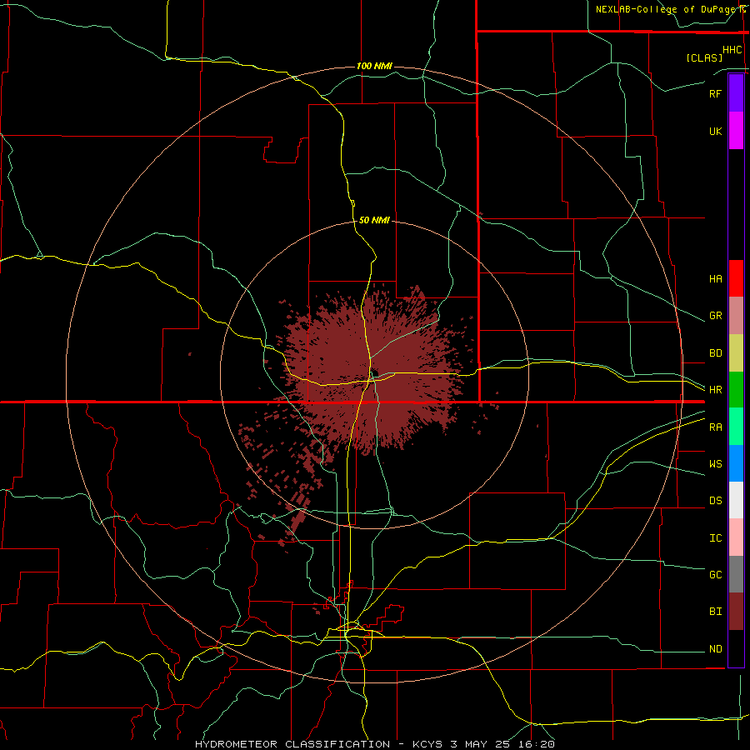Select the white DS legend swatch
Image resolution: width=750 pixels, height=750 pixels.
pos(736,500)
